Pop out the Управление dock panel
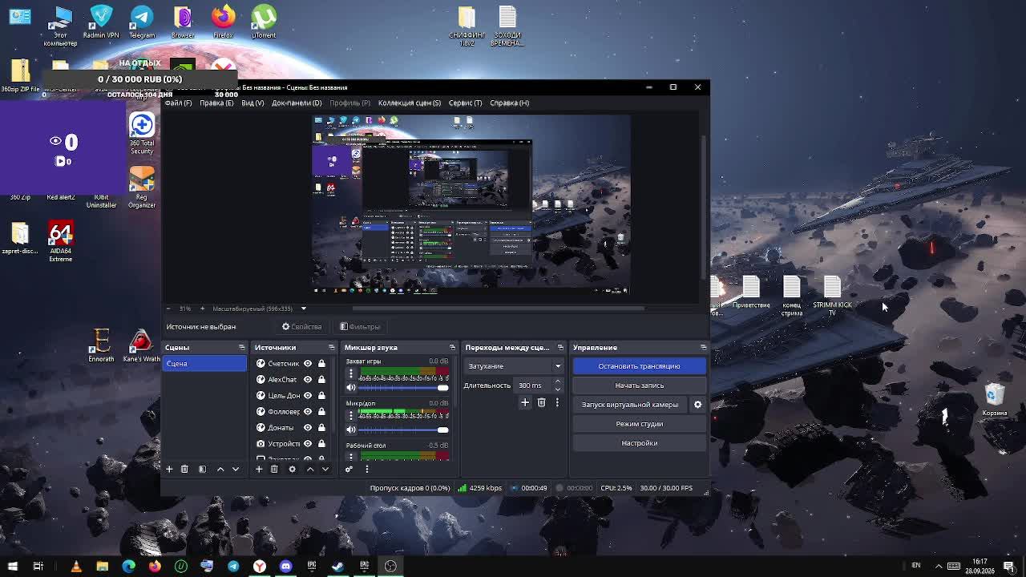This screenshot has height=577, width=1026. (703, 348)
